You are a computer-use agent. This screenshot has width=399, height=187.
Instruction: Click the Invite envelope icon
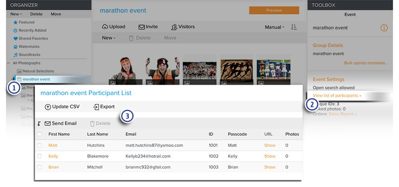coord(142,27)
